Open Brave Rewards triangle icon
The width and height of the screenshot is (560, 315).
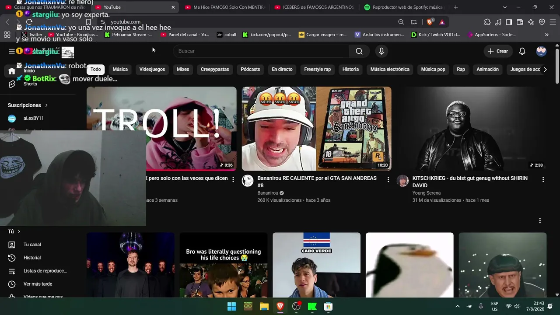pyautogui.click(x=442, y=22)
